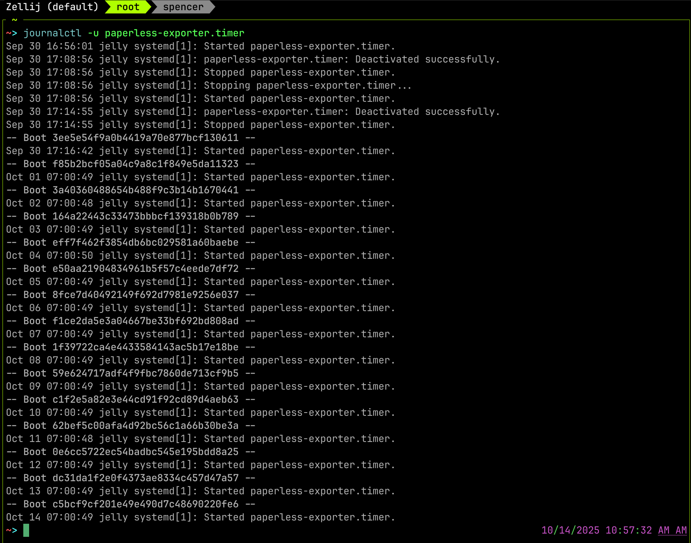Click the paperless-exporter.timer command argument
691x543 pixels.
pos(174,33)
